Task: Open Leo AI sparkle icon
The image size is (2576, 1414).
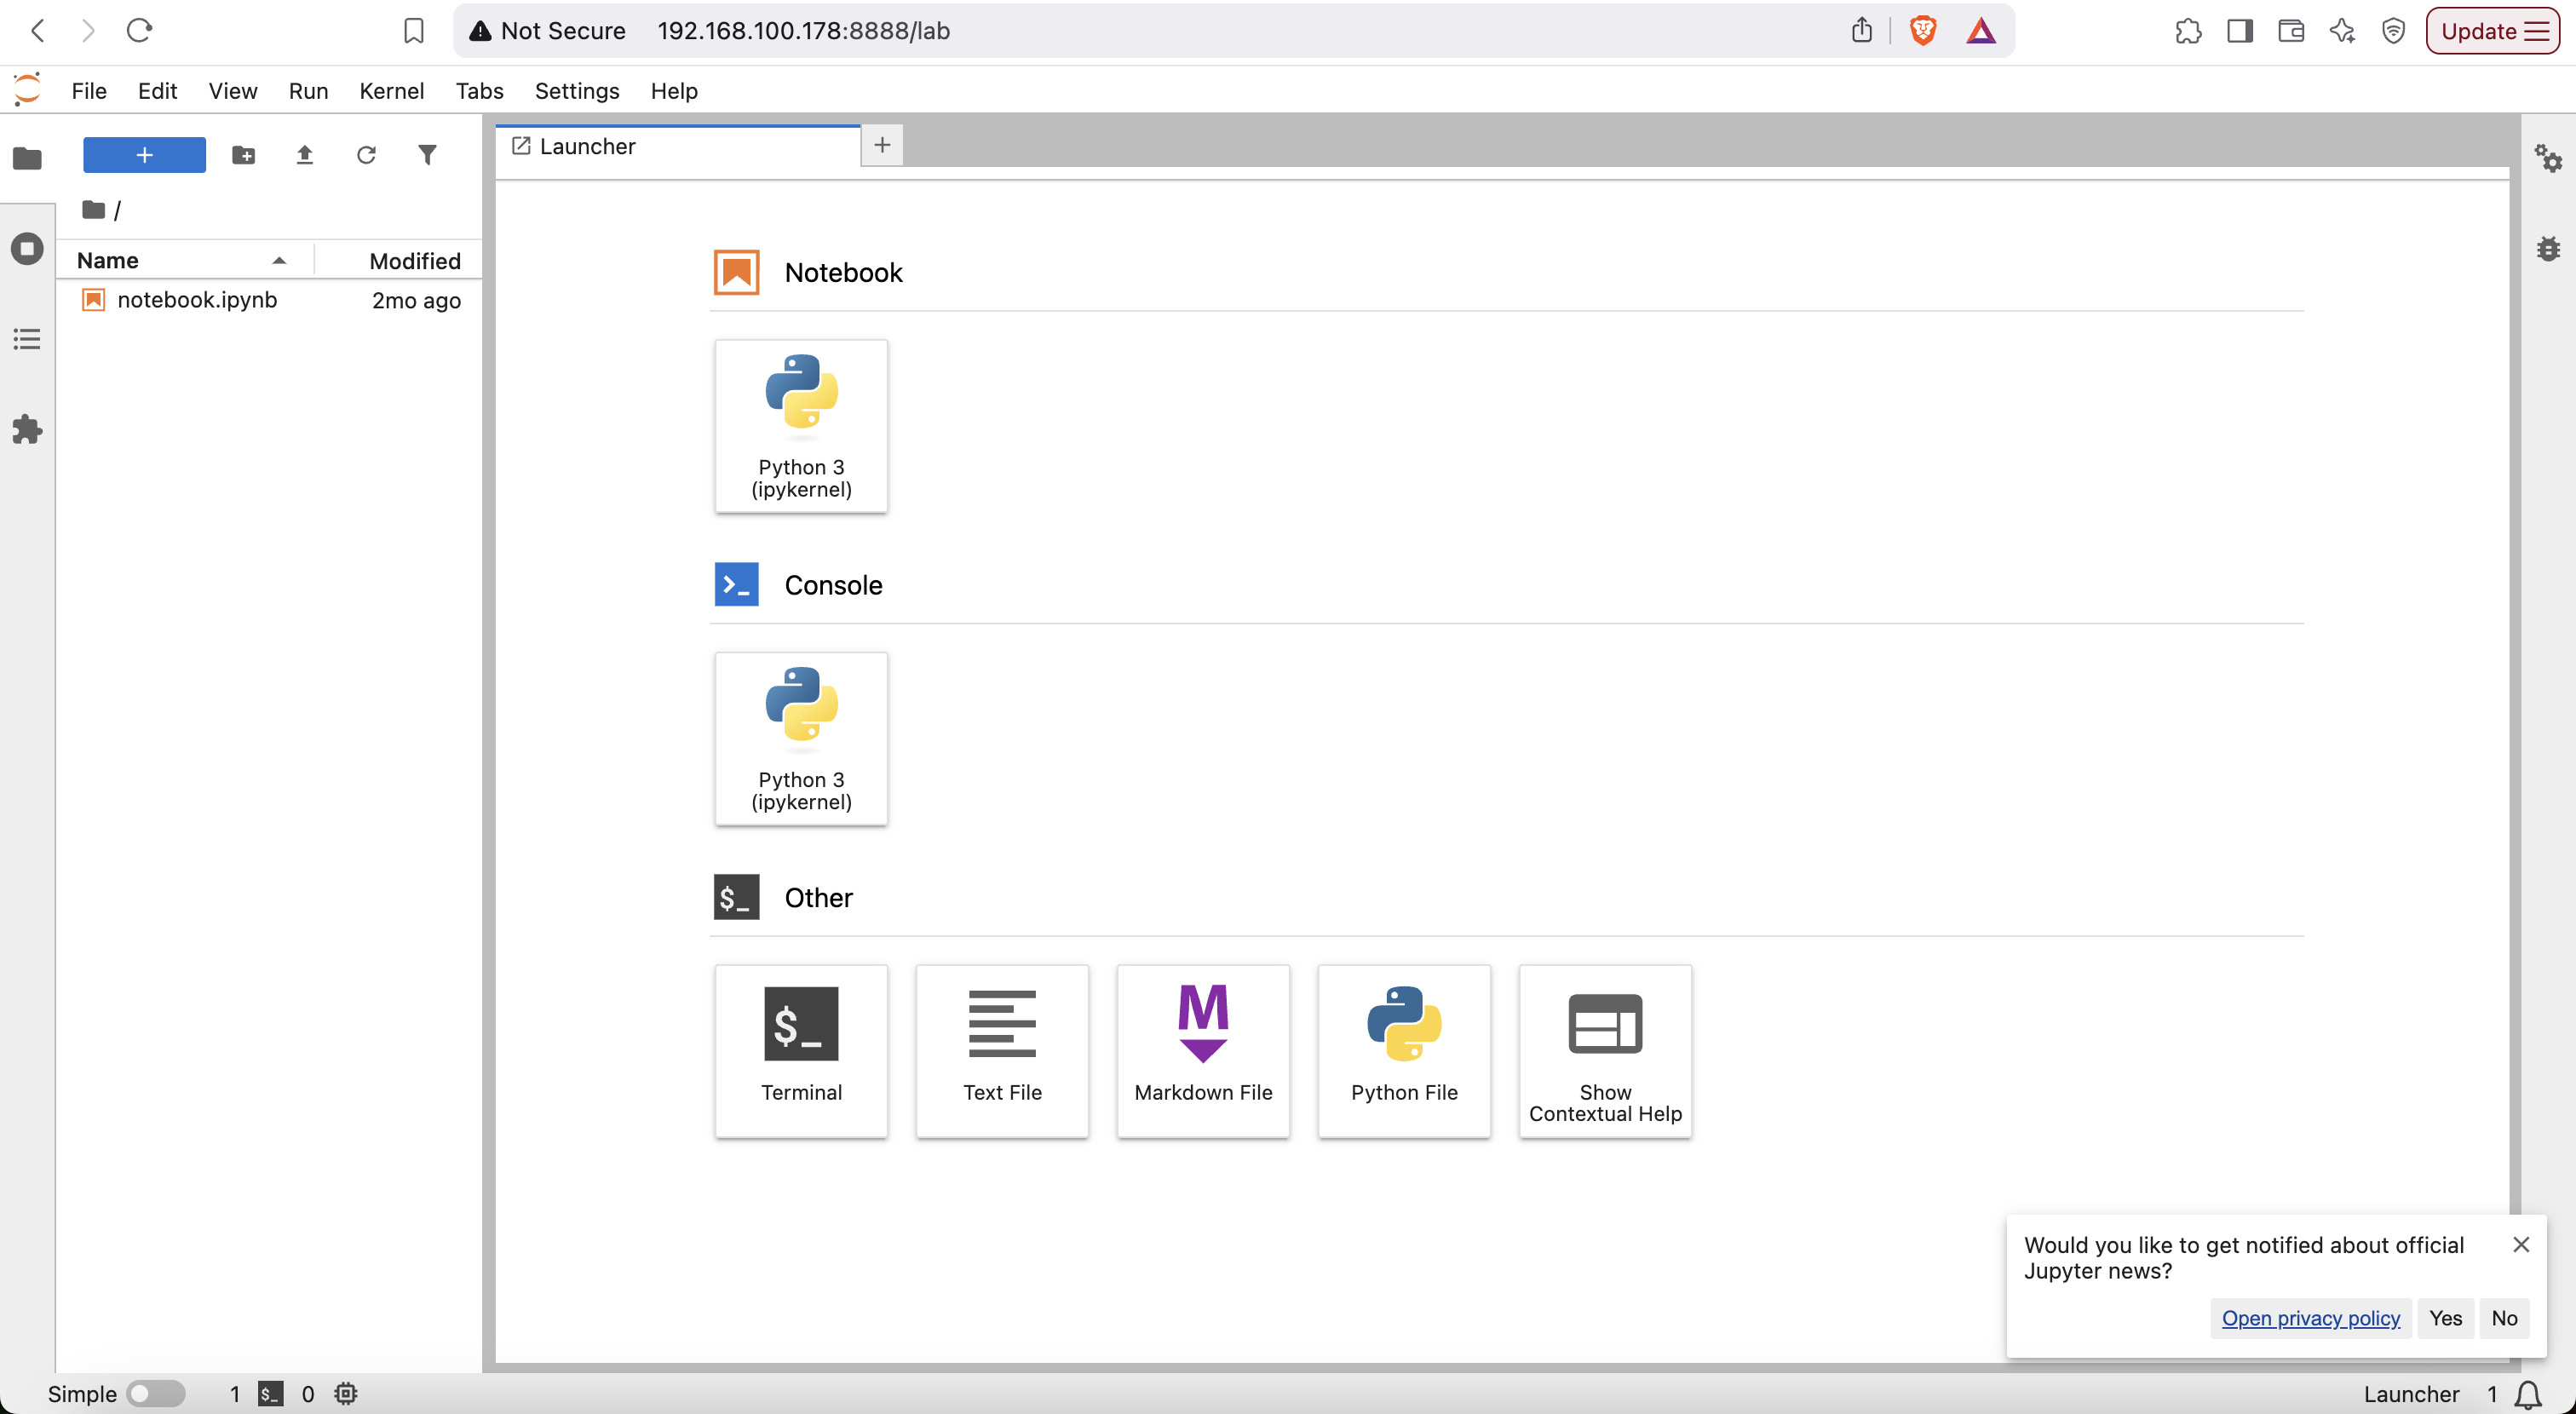Action: click(2342, 31)
